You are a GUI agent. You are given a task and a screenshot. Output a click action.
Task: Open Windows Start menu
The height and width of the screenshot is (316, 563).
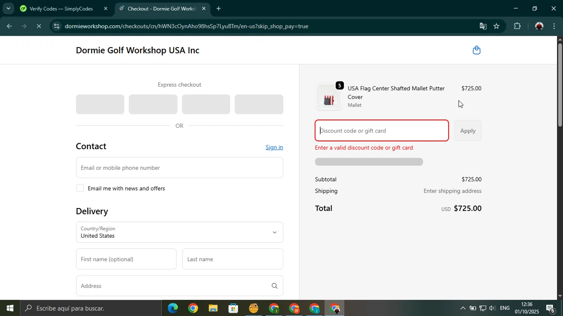10,308
